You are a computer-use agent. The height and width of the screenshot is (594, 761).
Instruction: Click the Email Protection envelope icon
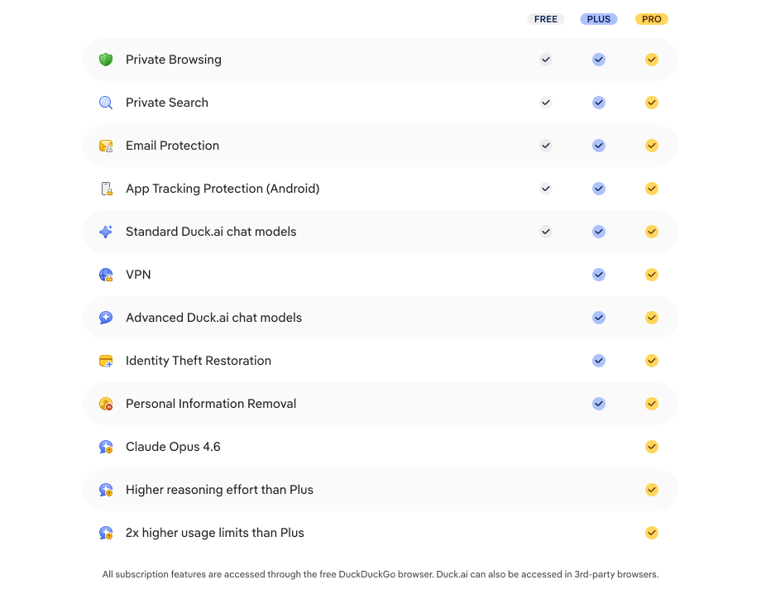105,145
